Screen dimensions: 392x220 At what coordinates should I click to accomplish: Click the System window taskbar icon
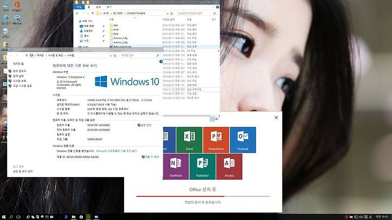96,217
